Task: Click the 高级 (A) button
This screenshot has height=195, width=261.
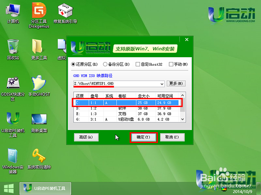Action: [x=86, y=137]
